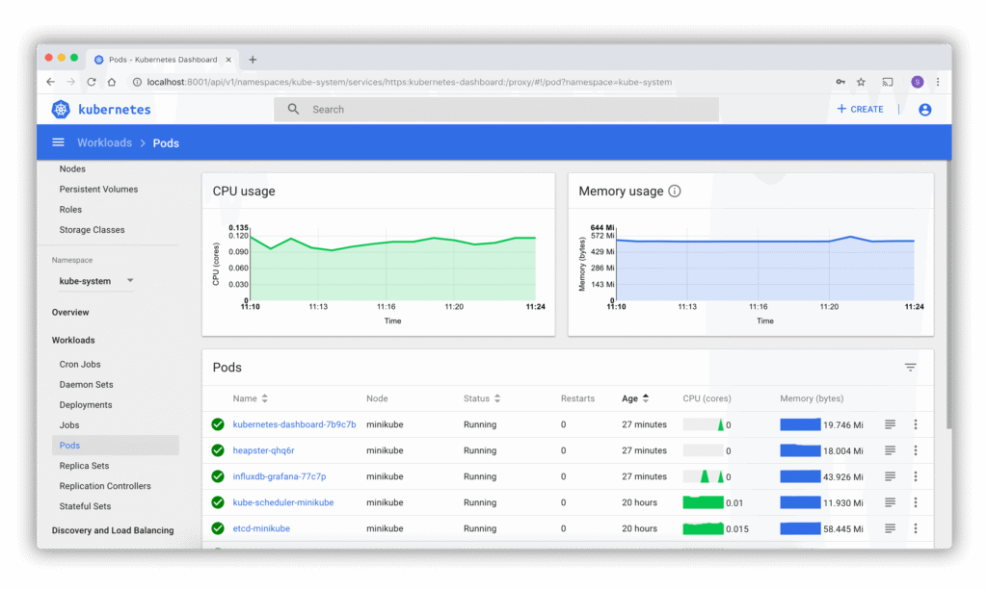This screenshot has width=987, height=589.
Task: Open Replication Controllers in sidebar
Action: (x=105, y=486)
